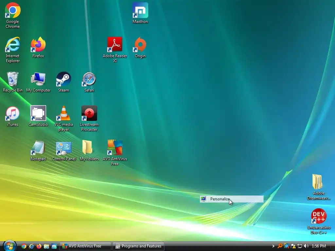Screen dimensions: 335x251
Task: Click the 1:56 PM system clock
Action: [x=319, y=246]
